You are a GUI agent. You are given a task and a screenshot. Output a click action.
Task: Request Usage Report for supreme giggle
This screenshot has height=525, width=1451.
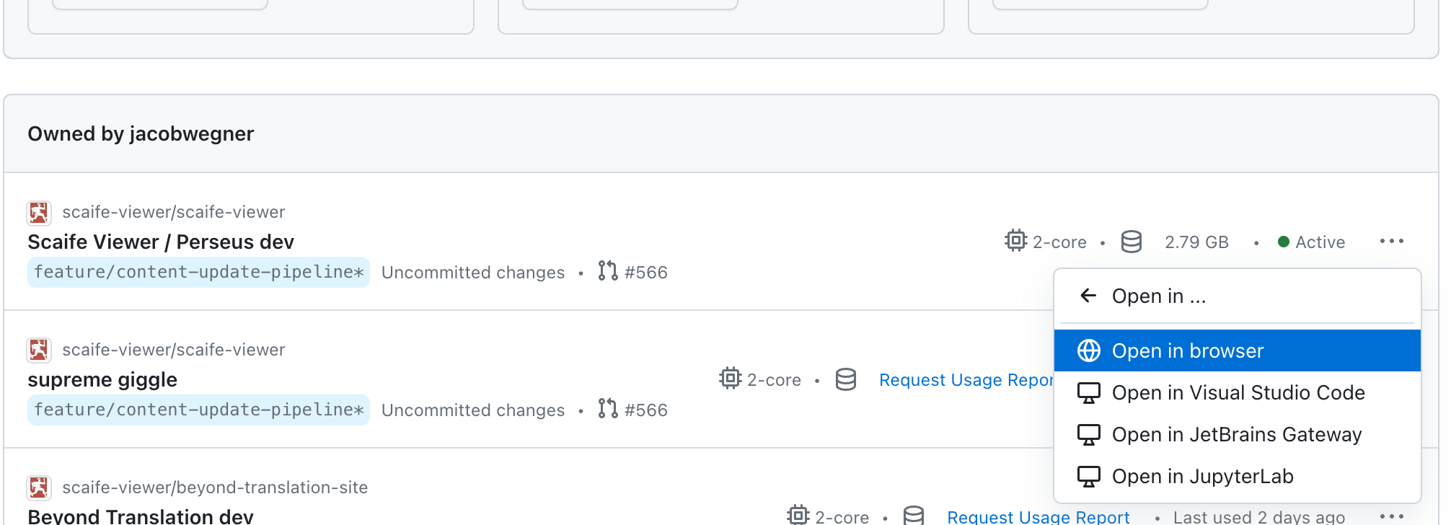[965, 380]
